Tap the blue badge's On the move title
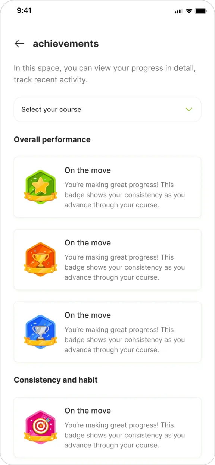 88,315
